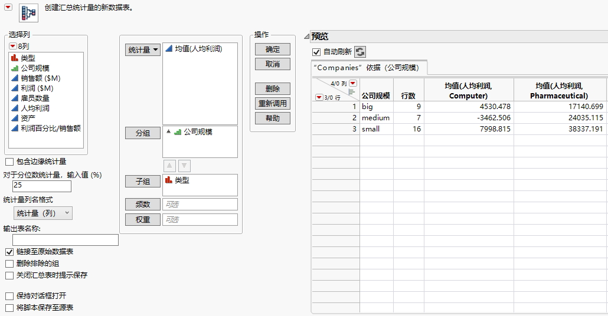608x316 pixels.
Task: Click the 4530.478 cell
Action: point(469,107)
